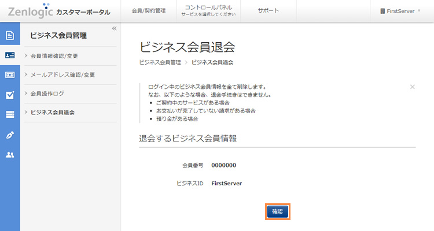Screen dimensions: 434x231
Task: Click the checkmark icon in the sidebar
Action: (10, 95)
